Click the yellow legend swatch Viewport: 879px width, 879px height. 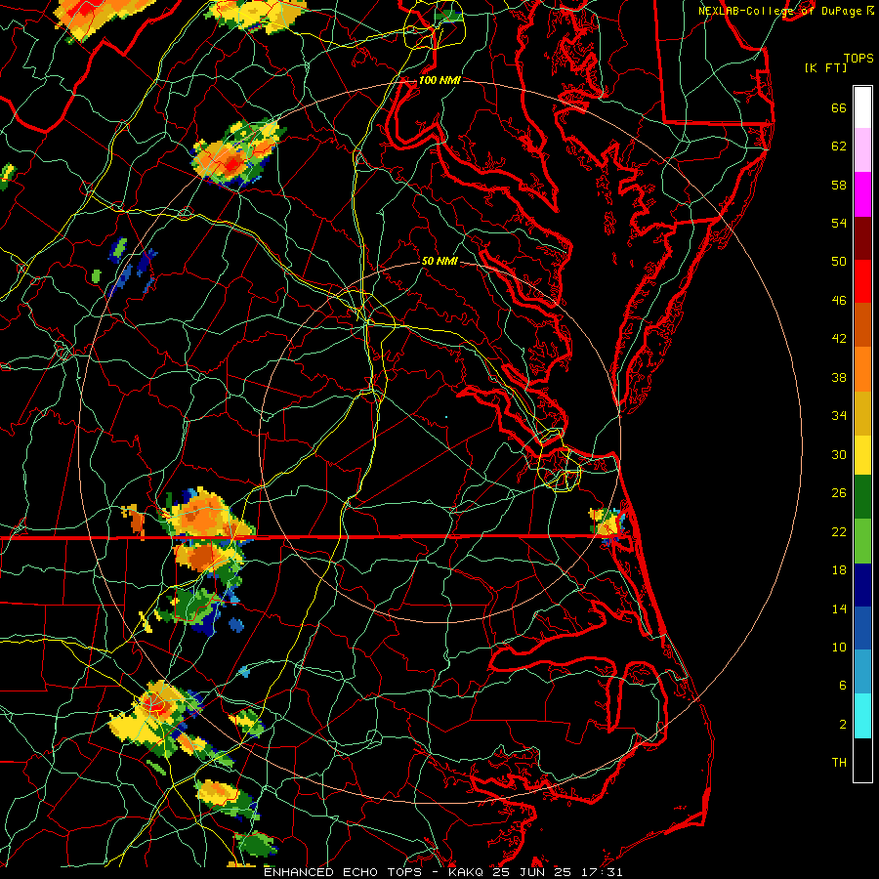pos(862,454)
